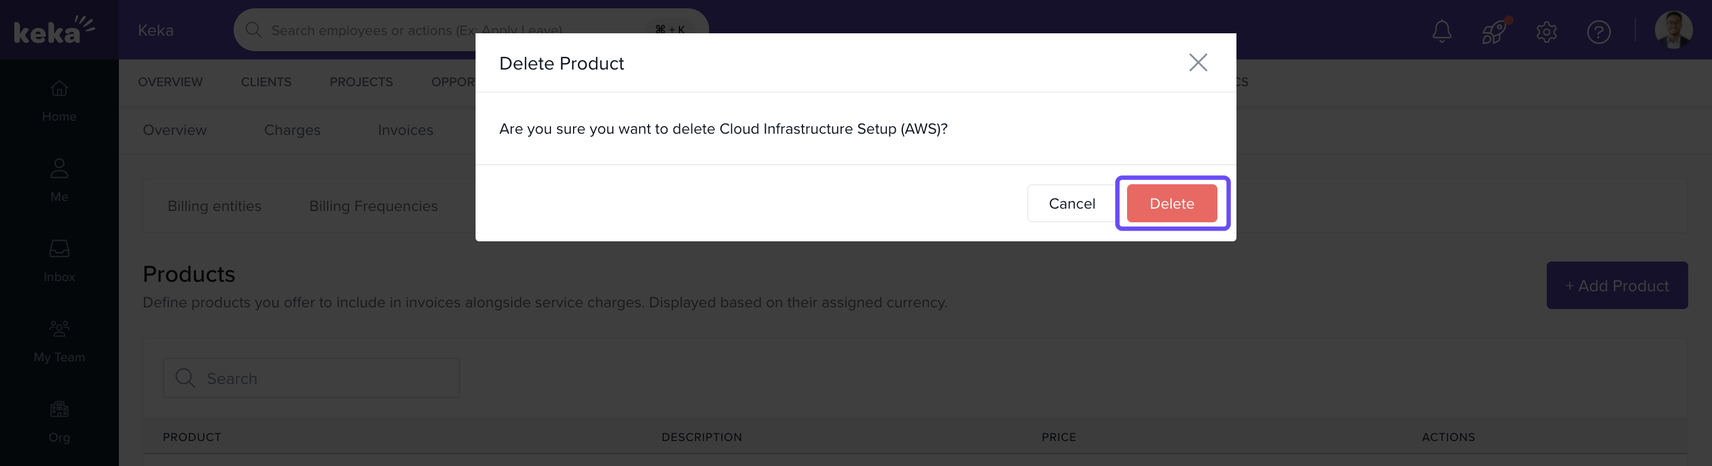The width and height of the screenshot is (1712, 466).
Task: Open the settings gear icon
Action: (1546, 32)
